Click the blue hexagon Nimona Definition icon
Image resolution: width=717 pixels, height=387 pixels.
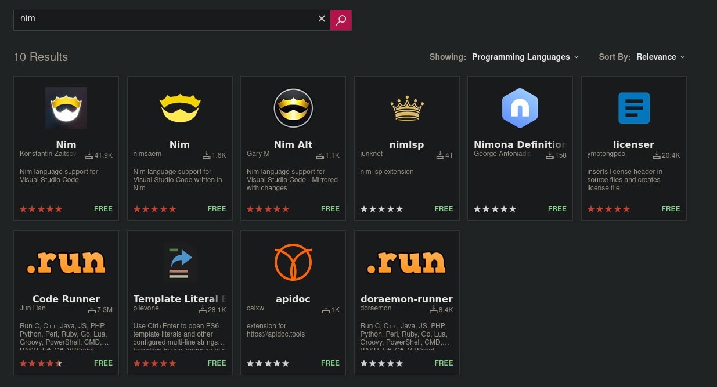pos(520,108)
